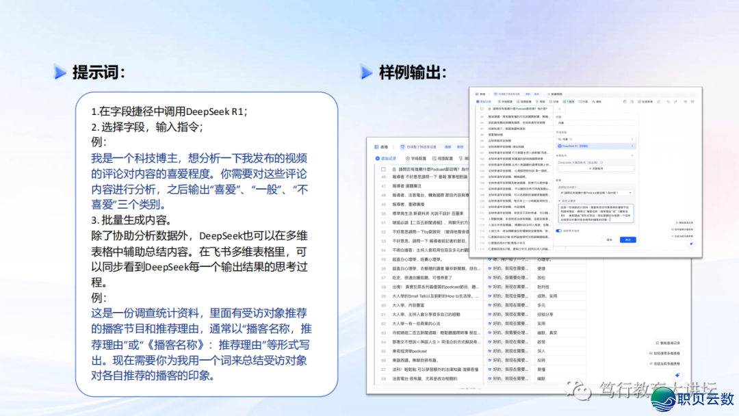The height and width of the screenshot is (416, 739).
Task: Click the 关联账号 add button
Action: pyautogui.click(x=595, y=168)
